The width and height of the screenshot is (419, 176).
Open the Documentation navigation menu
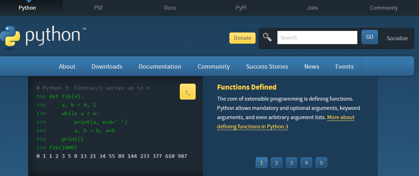coord(160,66)
